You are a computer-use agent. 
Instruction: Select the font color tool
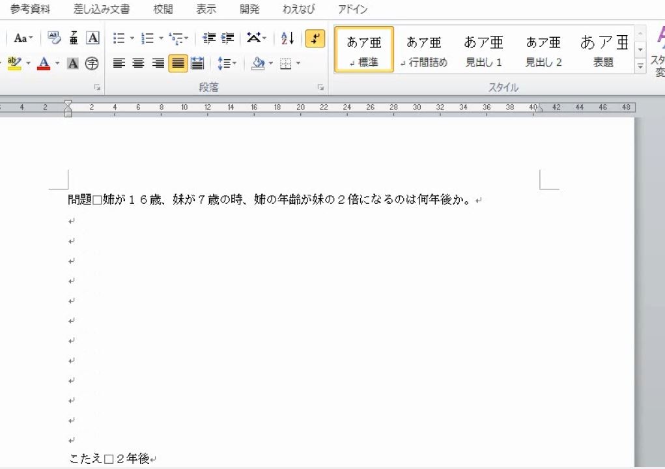[43, 63]
